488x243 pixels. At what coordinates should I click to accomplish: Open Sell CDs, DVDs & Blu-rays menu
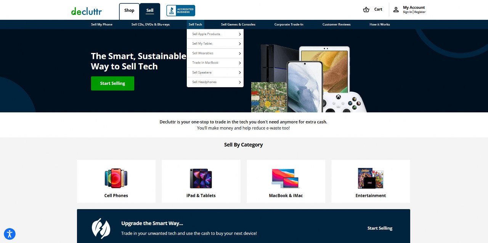[151, 24]
